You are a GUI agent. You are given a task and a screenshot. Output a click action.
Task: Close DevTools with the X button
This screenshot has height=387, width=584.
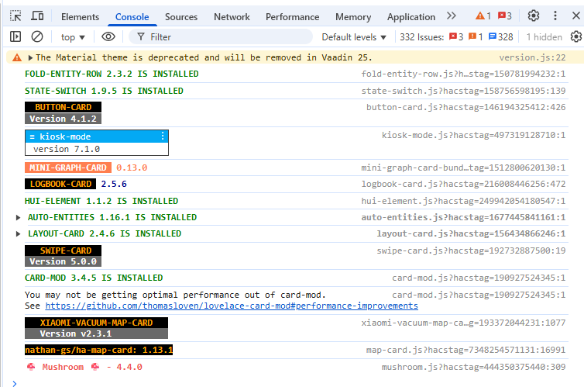point(575,16)
